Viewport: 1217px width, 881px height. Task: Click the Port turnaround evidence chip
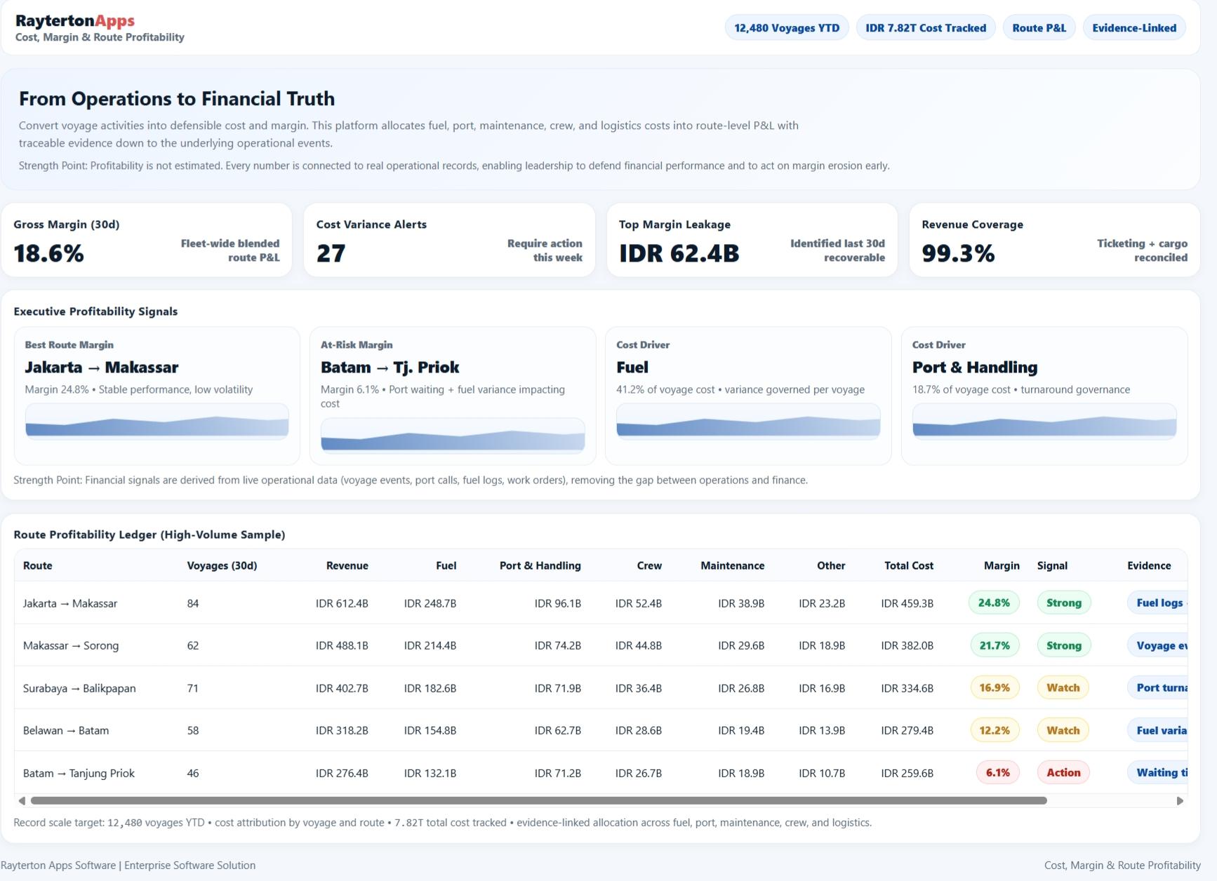1158,687
